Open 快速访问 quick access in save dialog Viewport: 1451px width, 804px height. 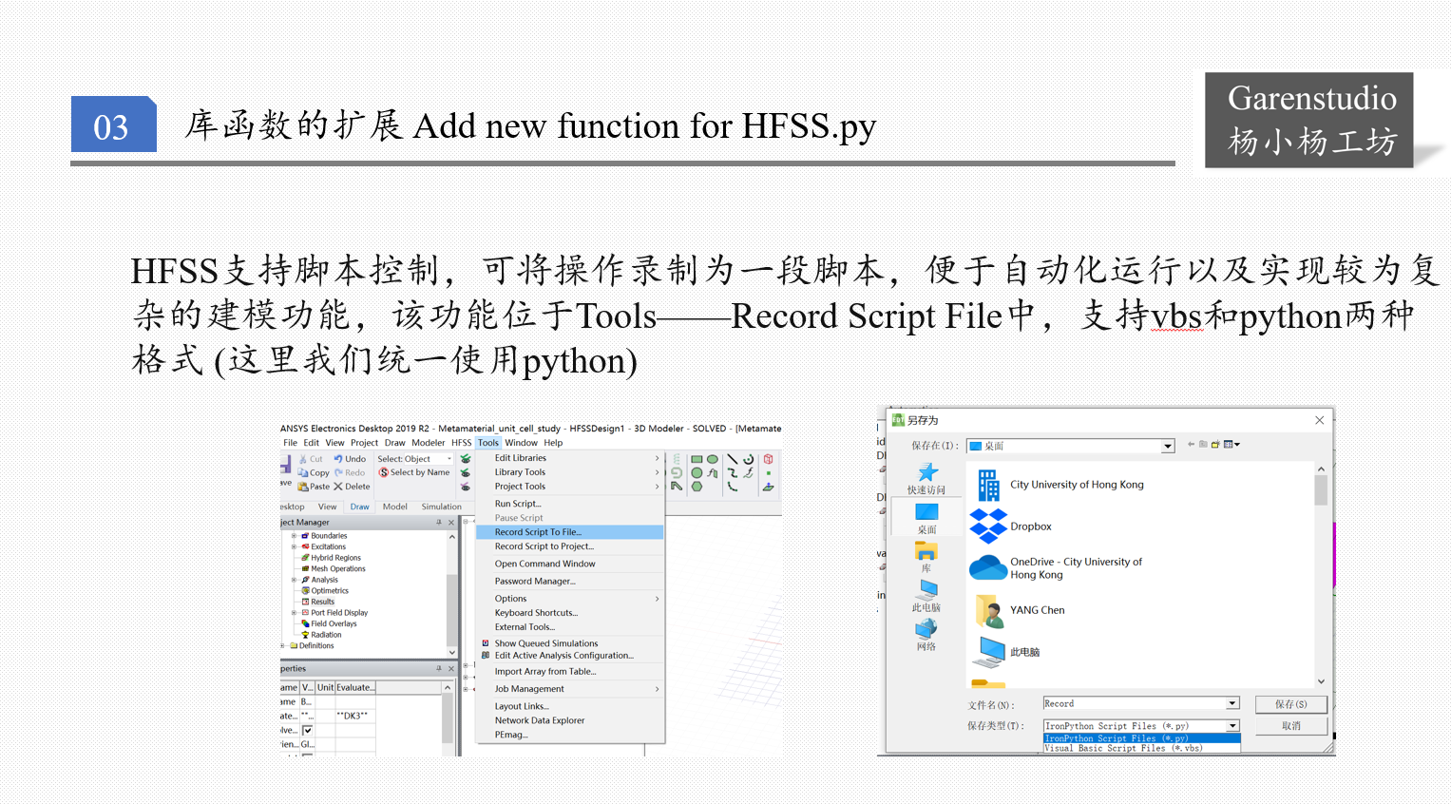tap(926, 479)
